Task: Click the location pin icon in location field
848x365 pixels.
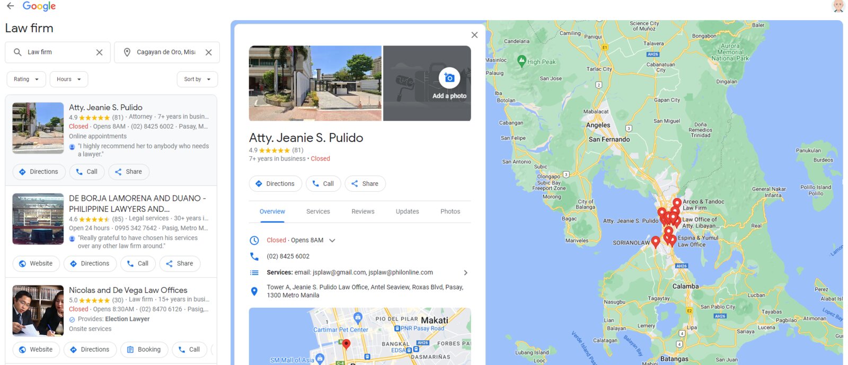Action: (x=127, y=52)
